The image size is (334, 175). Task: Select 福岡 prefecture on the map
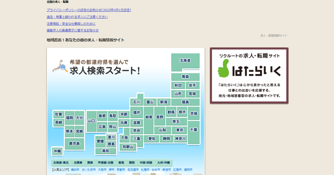point(69,118)
